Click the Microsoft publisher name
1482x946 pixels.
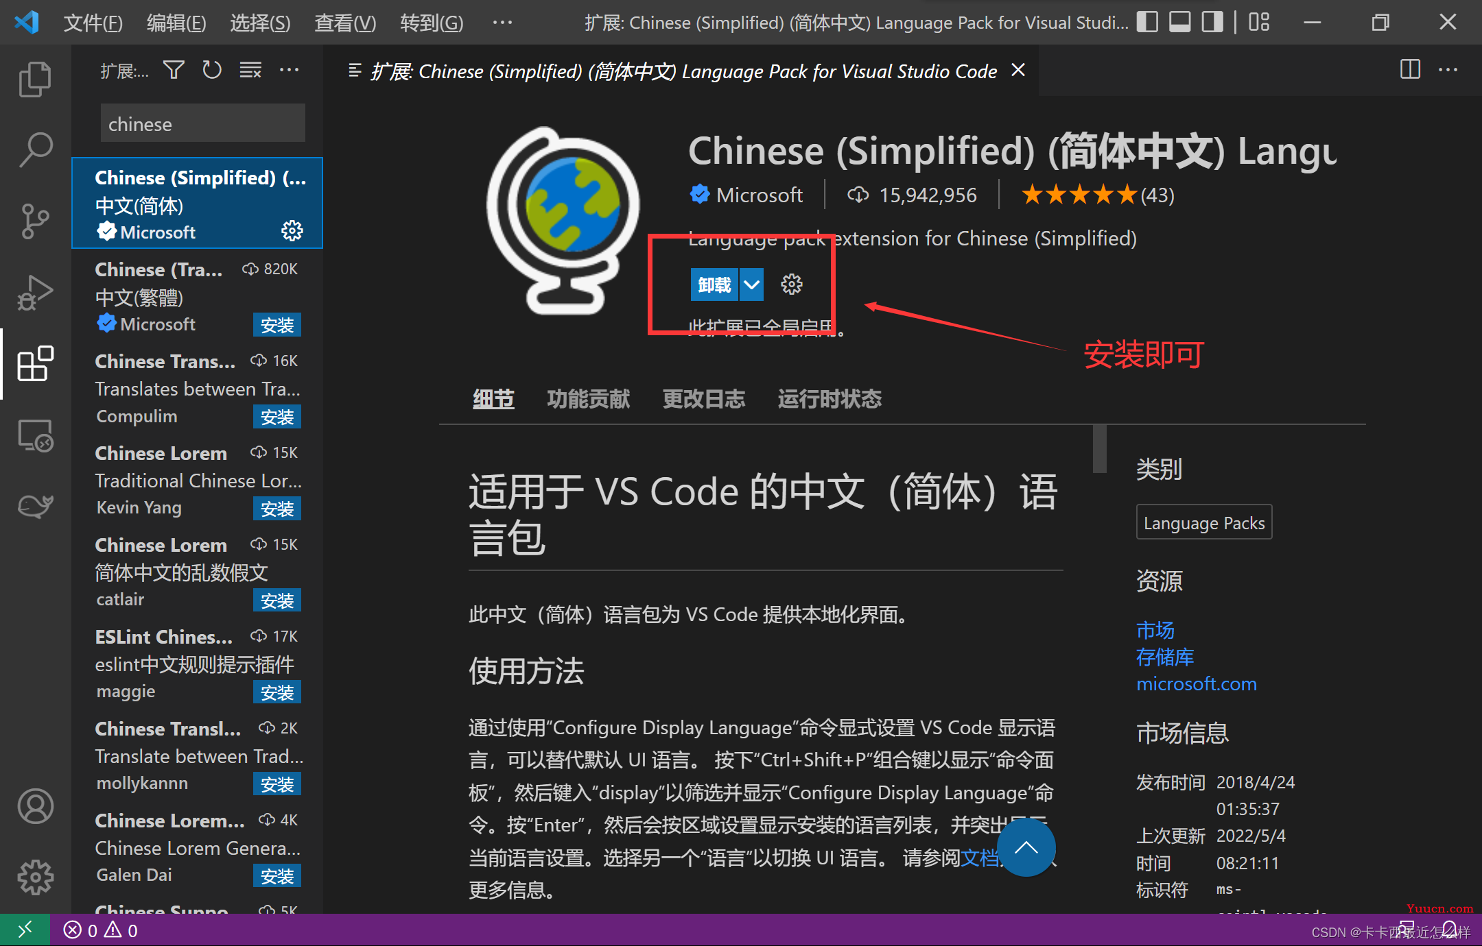(x=760, y=195)
